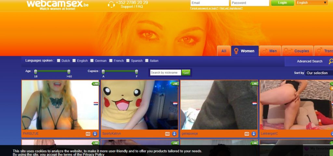This screenshot has width=333, height=156.
Task: Expand the Sort by 'Our selection' dropdown
Action: point(319,73)
